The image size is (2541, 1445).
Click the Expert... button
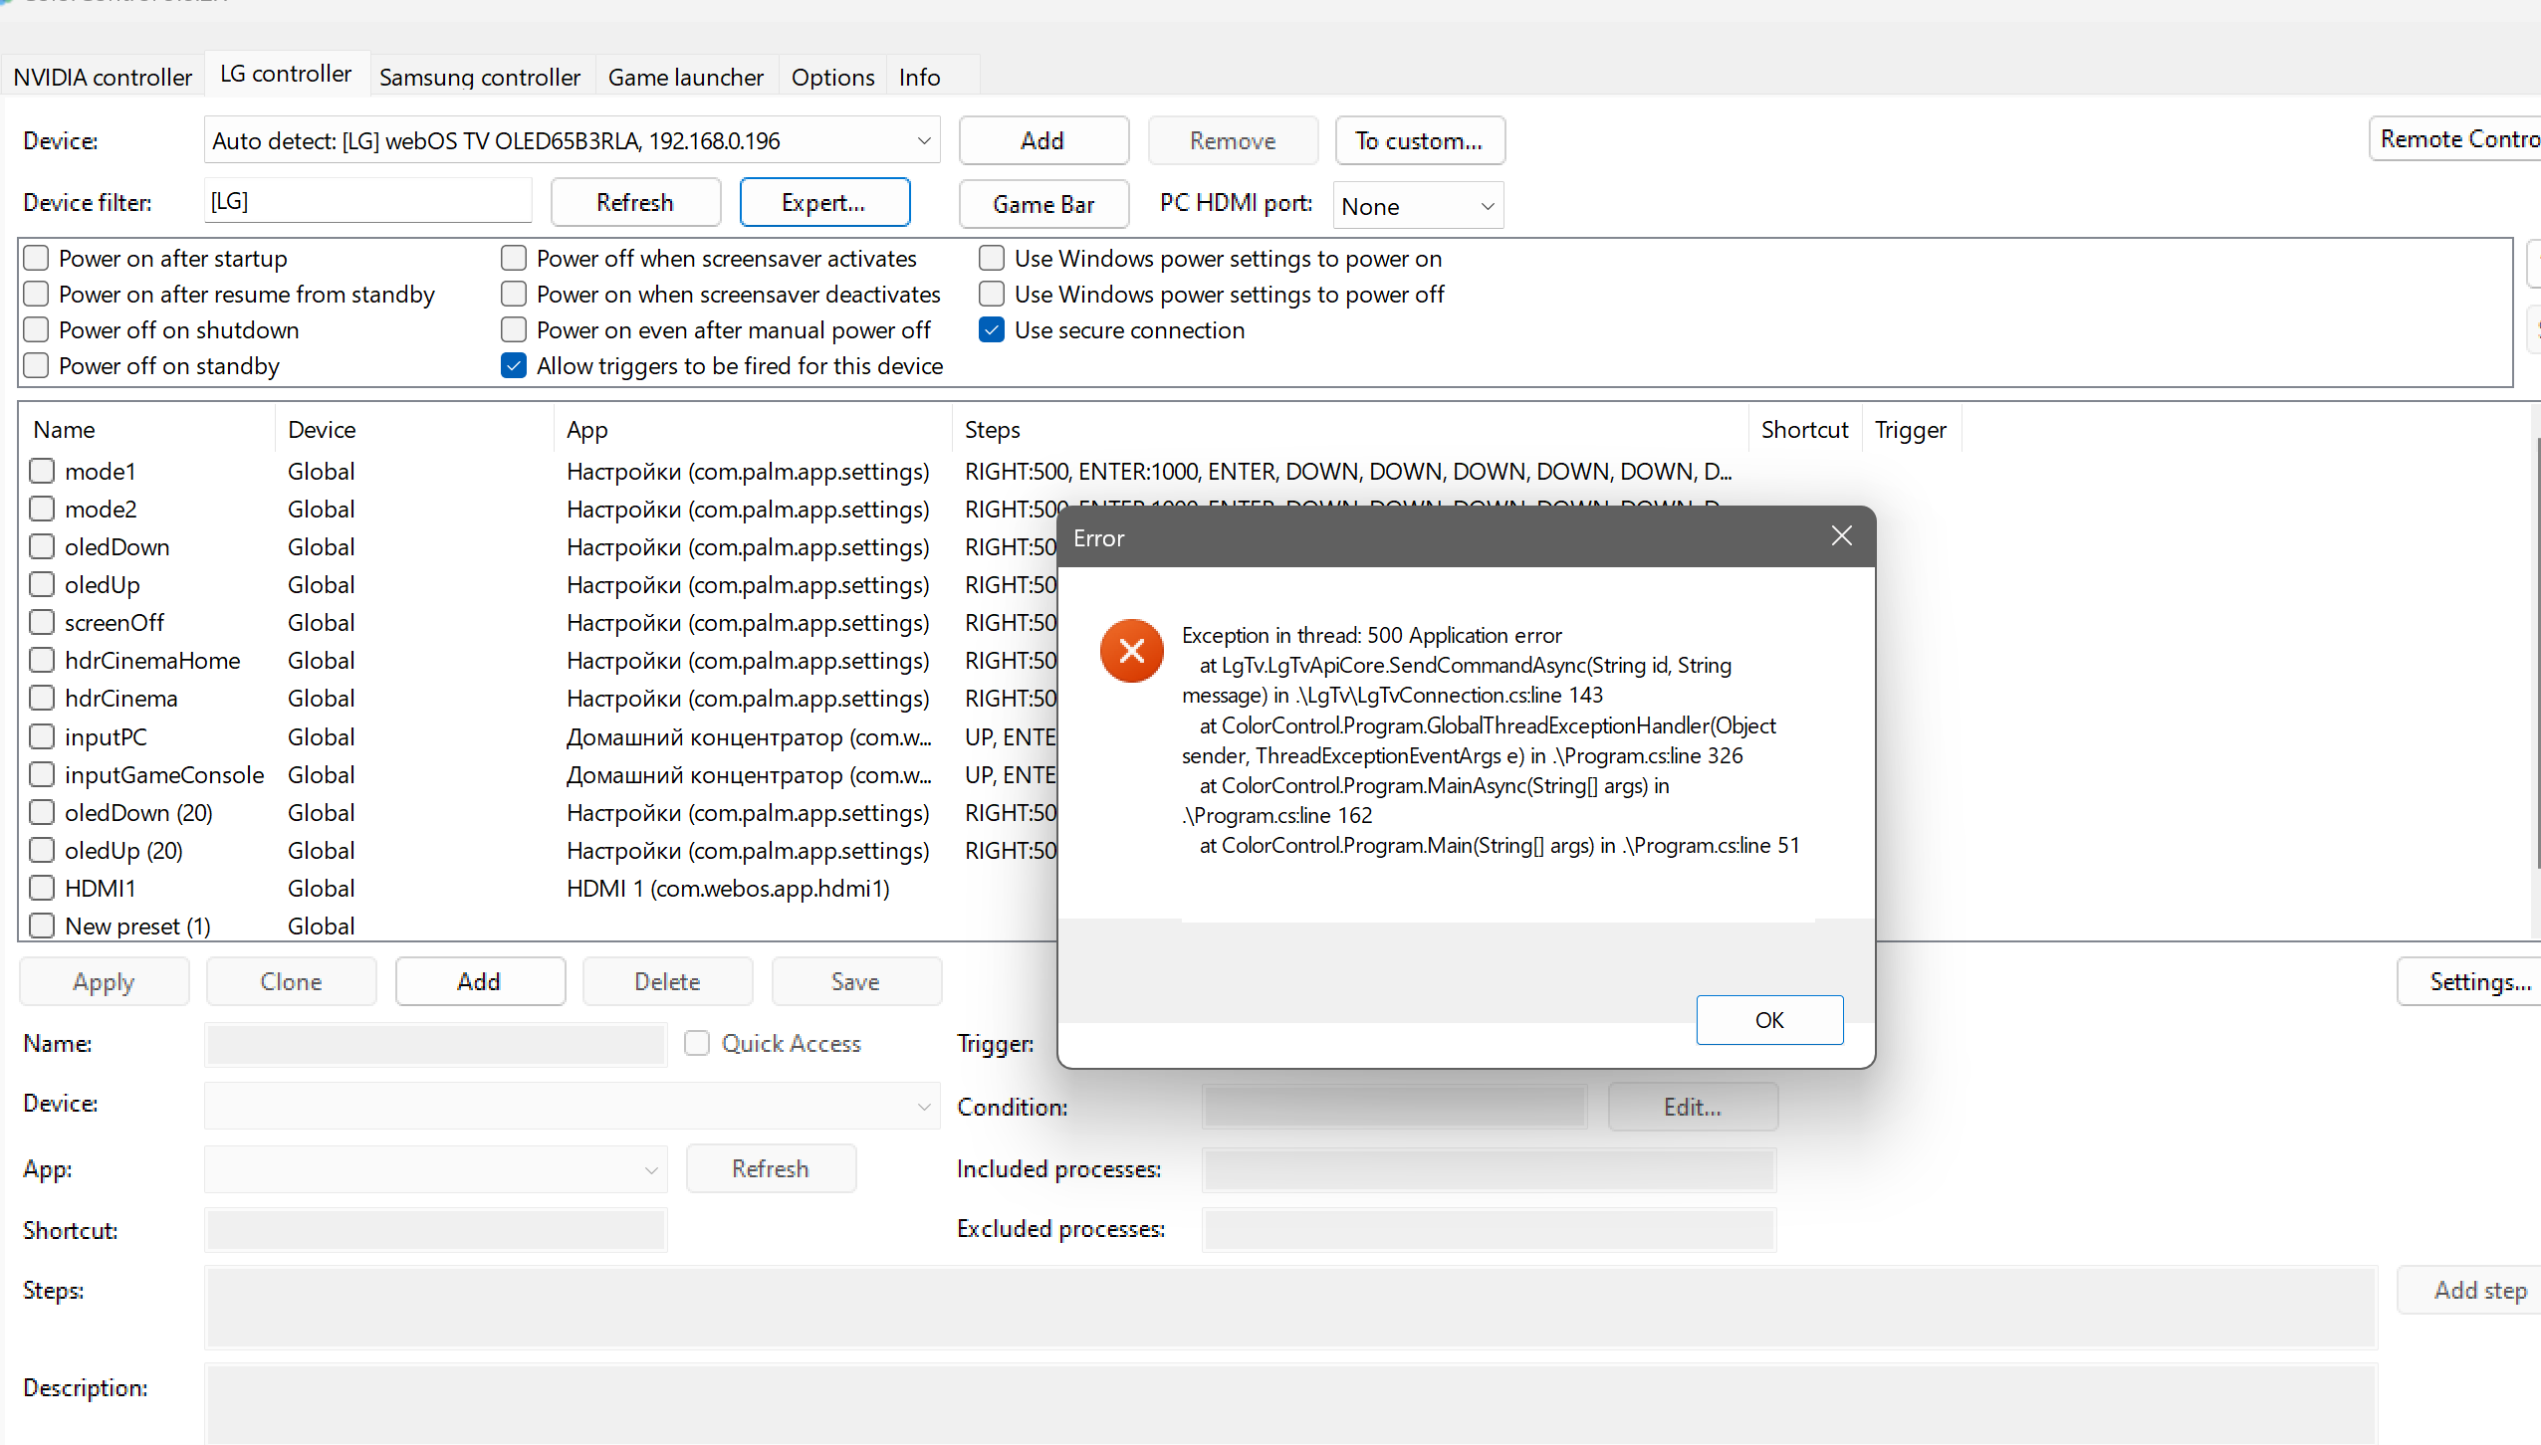click(x=823, y=203)
